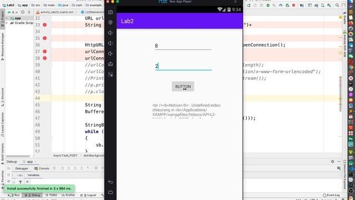Open the Build Variants side tab

(2, 154)
